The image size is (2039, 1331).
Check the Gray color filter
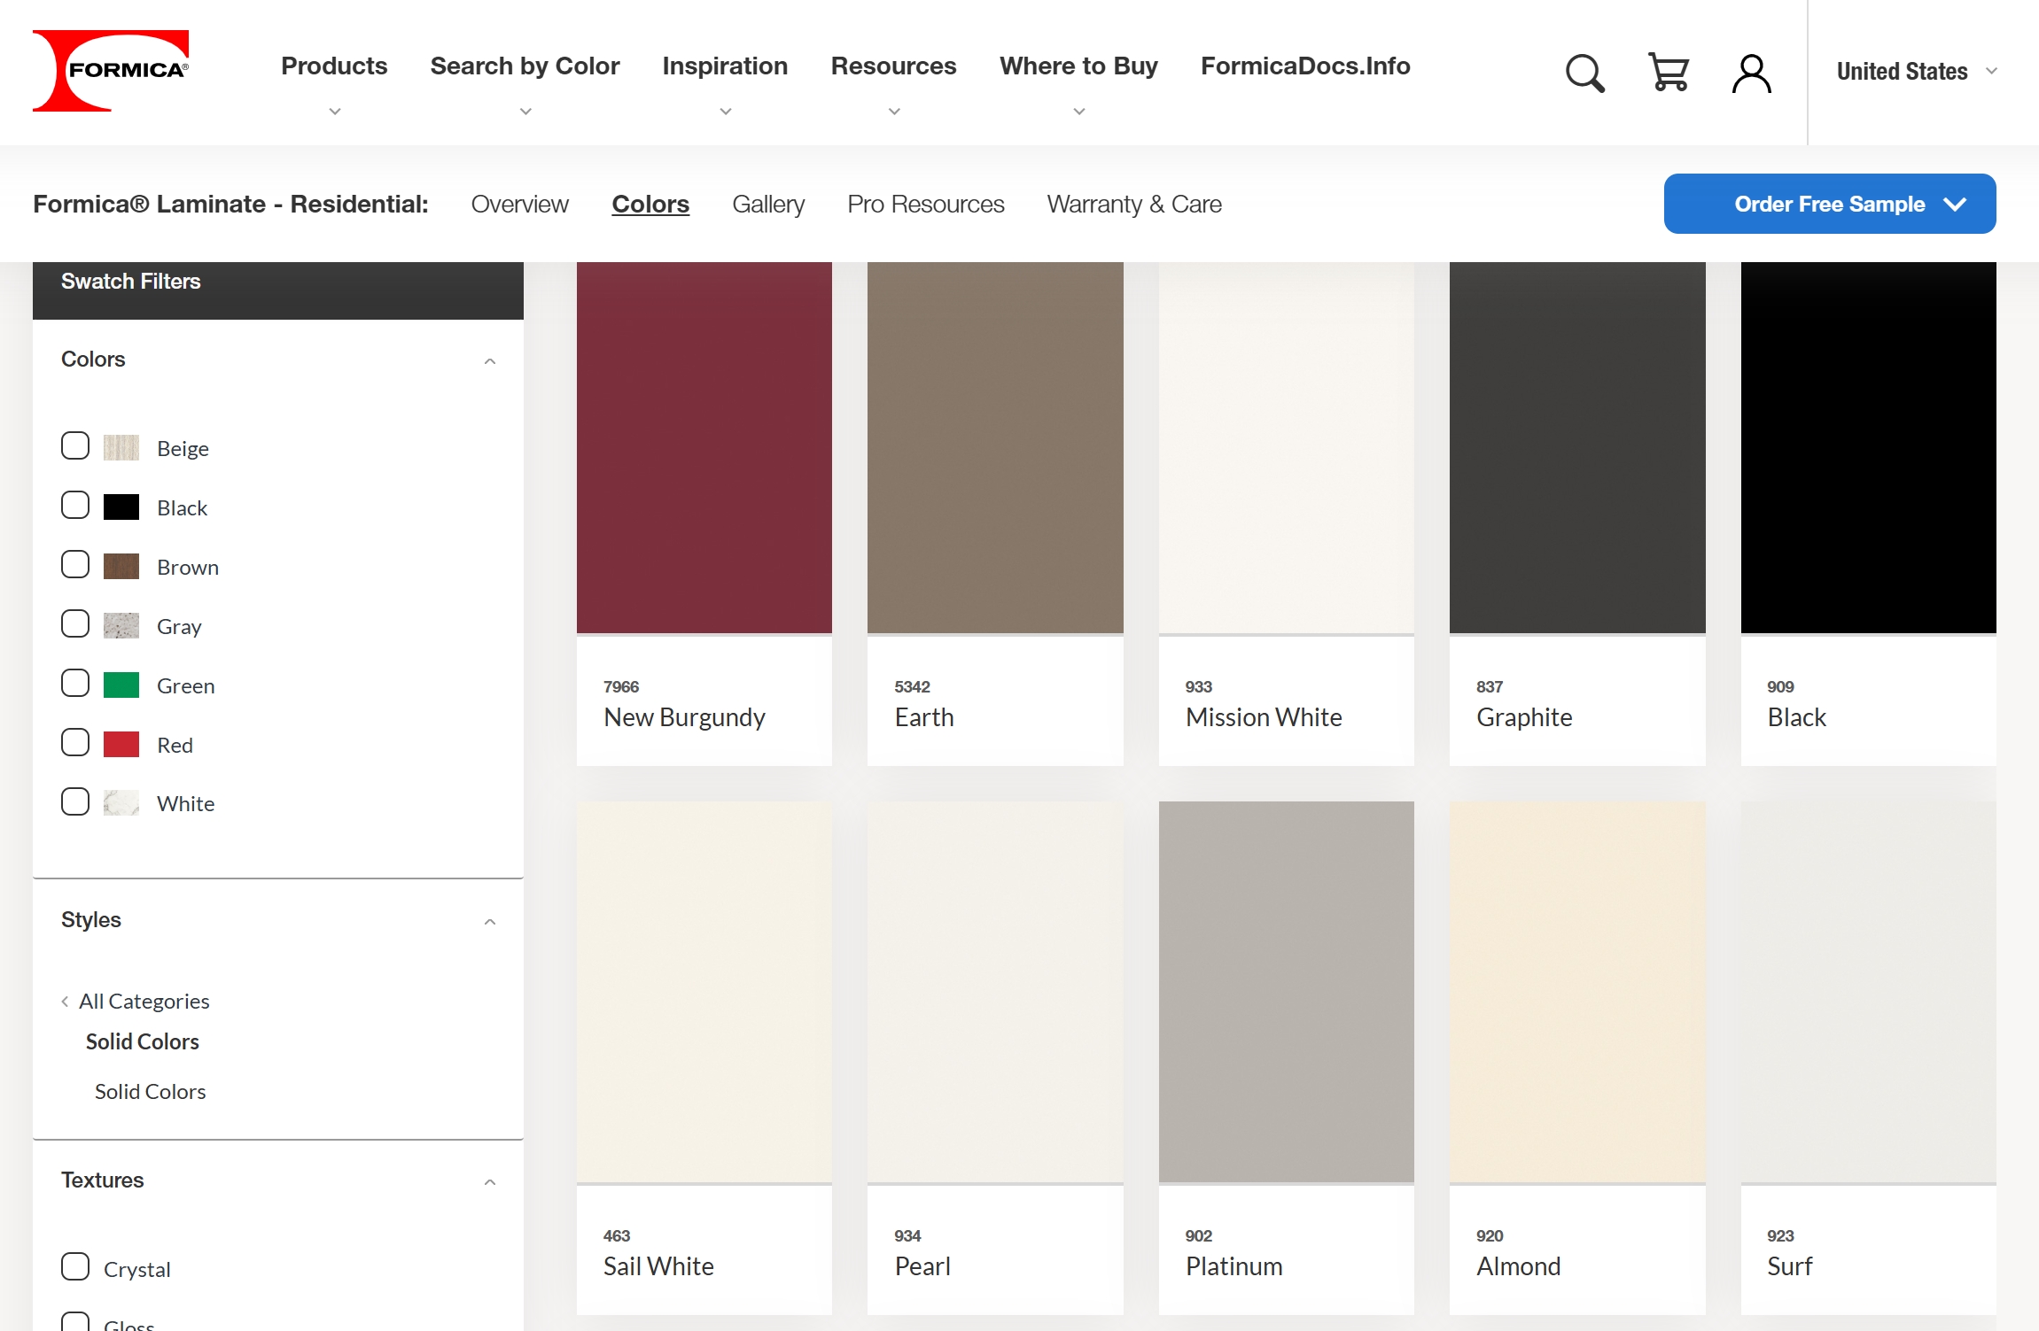click(75, 623)
